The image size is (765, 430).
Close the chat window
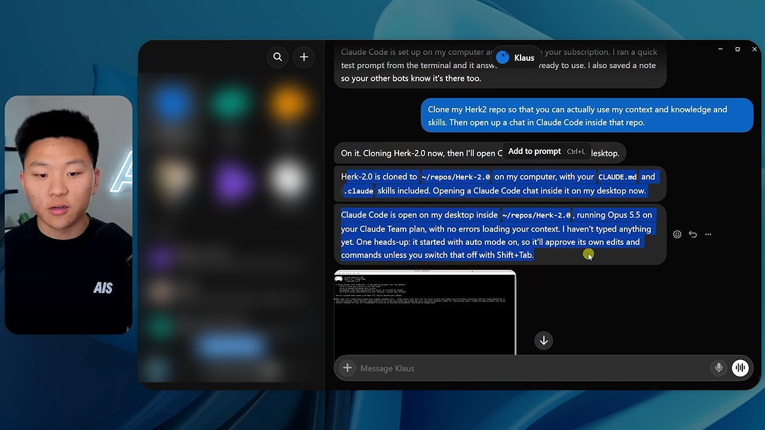(x=754, y=49)
